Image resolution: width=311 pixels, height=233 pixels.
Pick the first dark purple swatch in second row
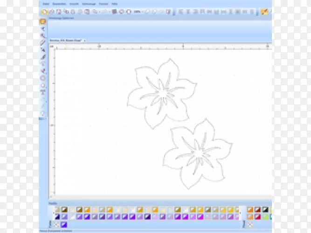(x=56, y=217)
